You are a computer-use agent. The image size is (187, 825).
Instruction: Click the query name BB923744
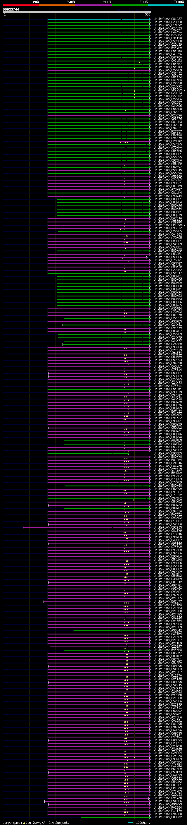(x=11, y=10)
